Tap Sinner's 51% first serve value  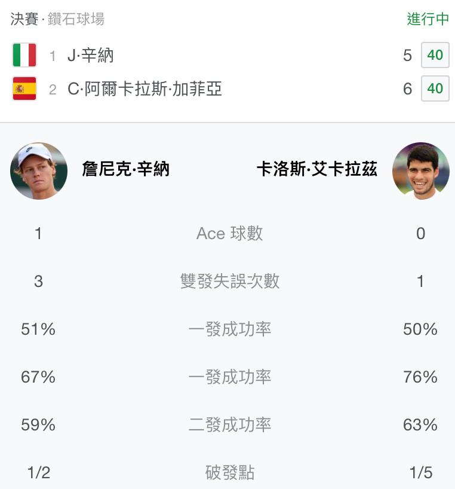(38, 329)
